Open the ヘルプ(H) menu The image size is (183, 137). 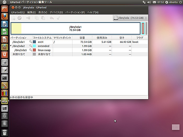(93, 12)
